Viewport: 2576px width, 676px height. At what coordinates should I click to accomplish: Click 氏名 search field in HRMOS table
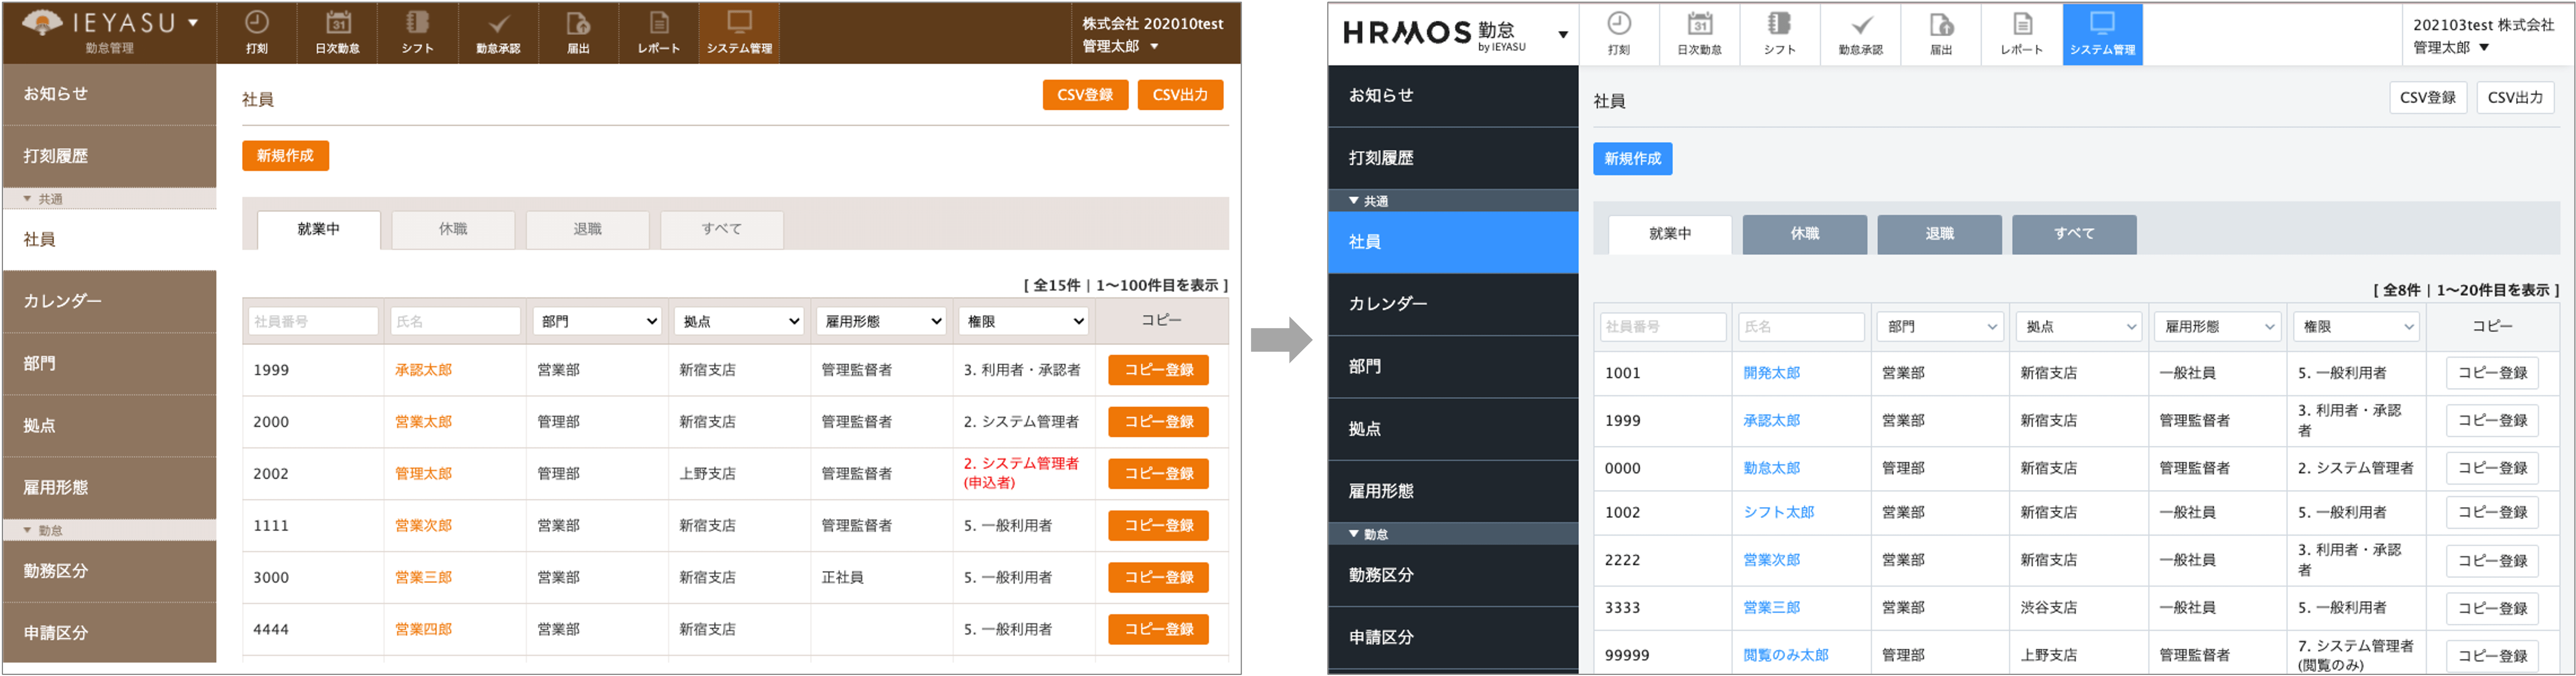click(1801, 326)
